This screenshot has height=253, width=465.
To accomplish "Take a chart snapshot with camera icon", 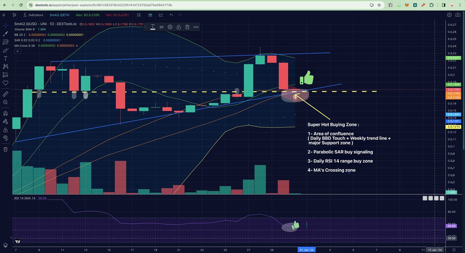I will point(458,15).
